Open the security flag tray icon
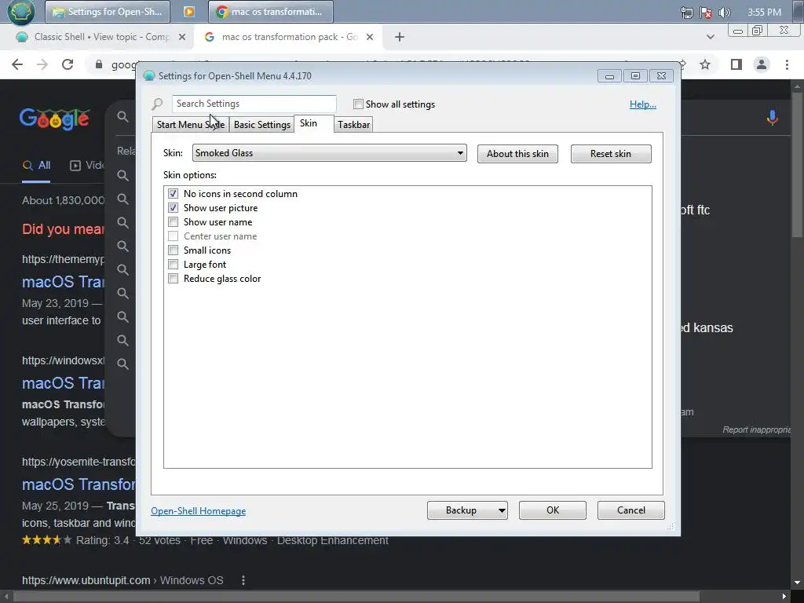The width and height of the screenshot is (804, 603). coord(706,13)
